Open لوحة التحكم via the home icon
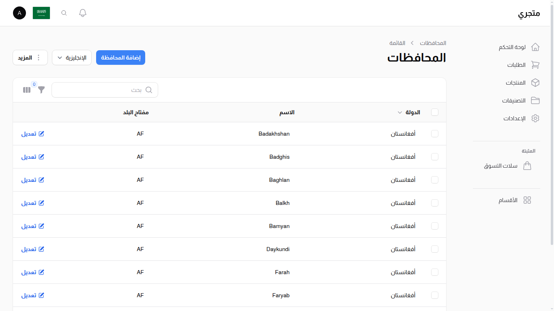The width and height of the screenshot is (554, 311). [x=535, y=47]
